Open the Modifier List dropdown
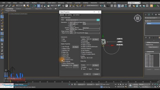Image resolution: width=160 pixels, height=90 pixels. pyautogui.click(x=152, y=21)
